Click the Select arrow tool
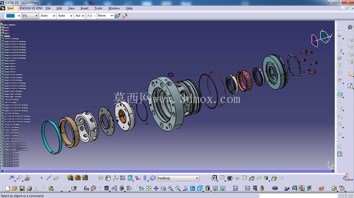Viewport: 354px width, 198px height. 351,74
